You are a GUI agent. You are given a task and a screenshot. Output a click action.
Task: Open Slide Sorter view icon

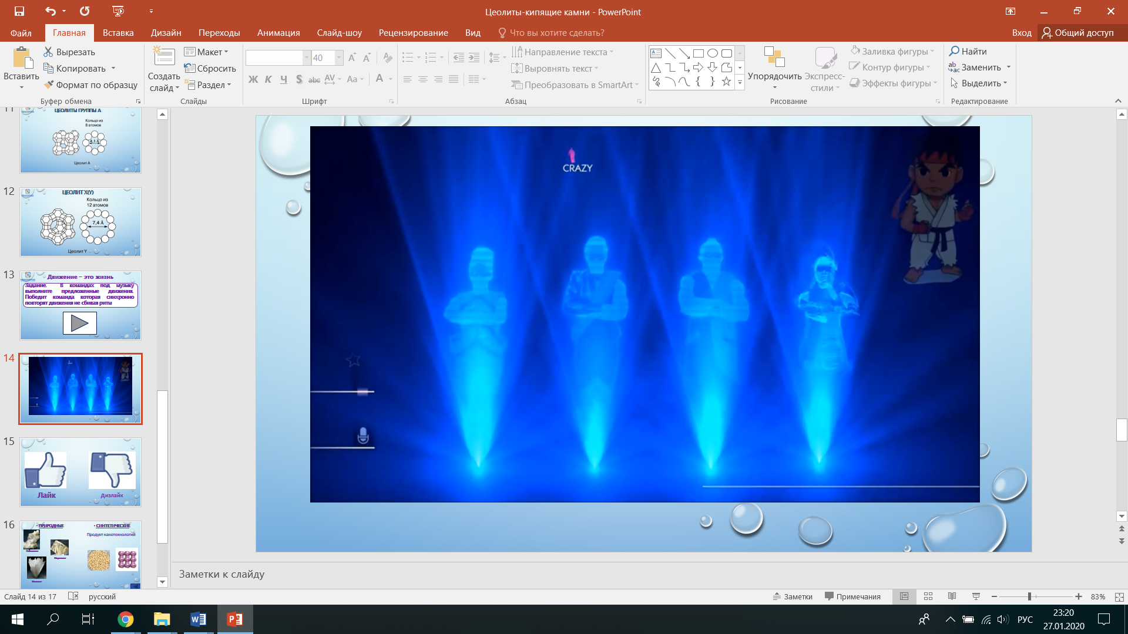[928, 596]
